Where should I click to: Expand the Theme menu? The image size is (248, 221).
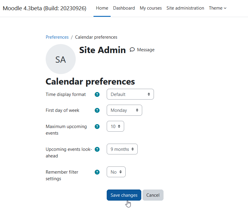tap(218, 8)
